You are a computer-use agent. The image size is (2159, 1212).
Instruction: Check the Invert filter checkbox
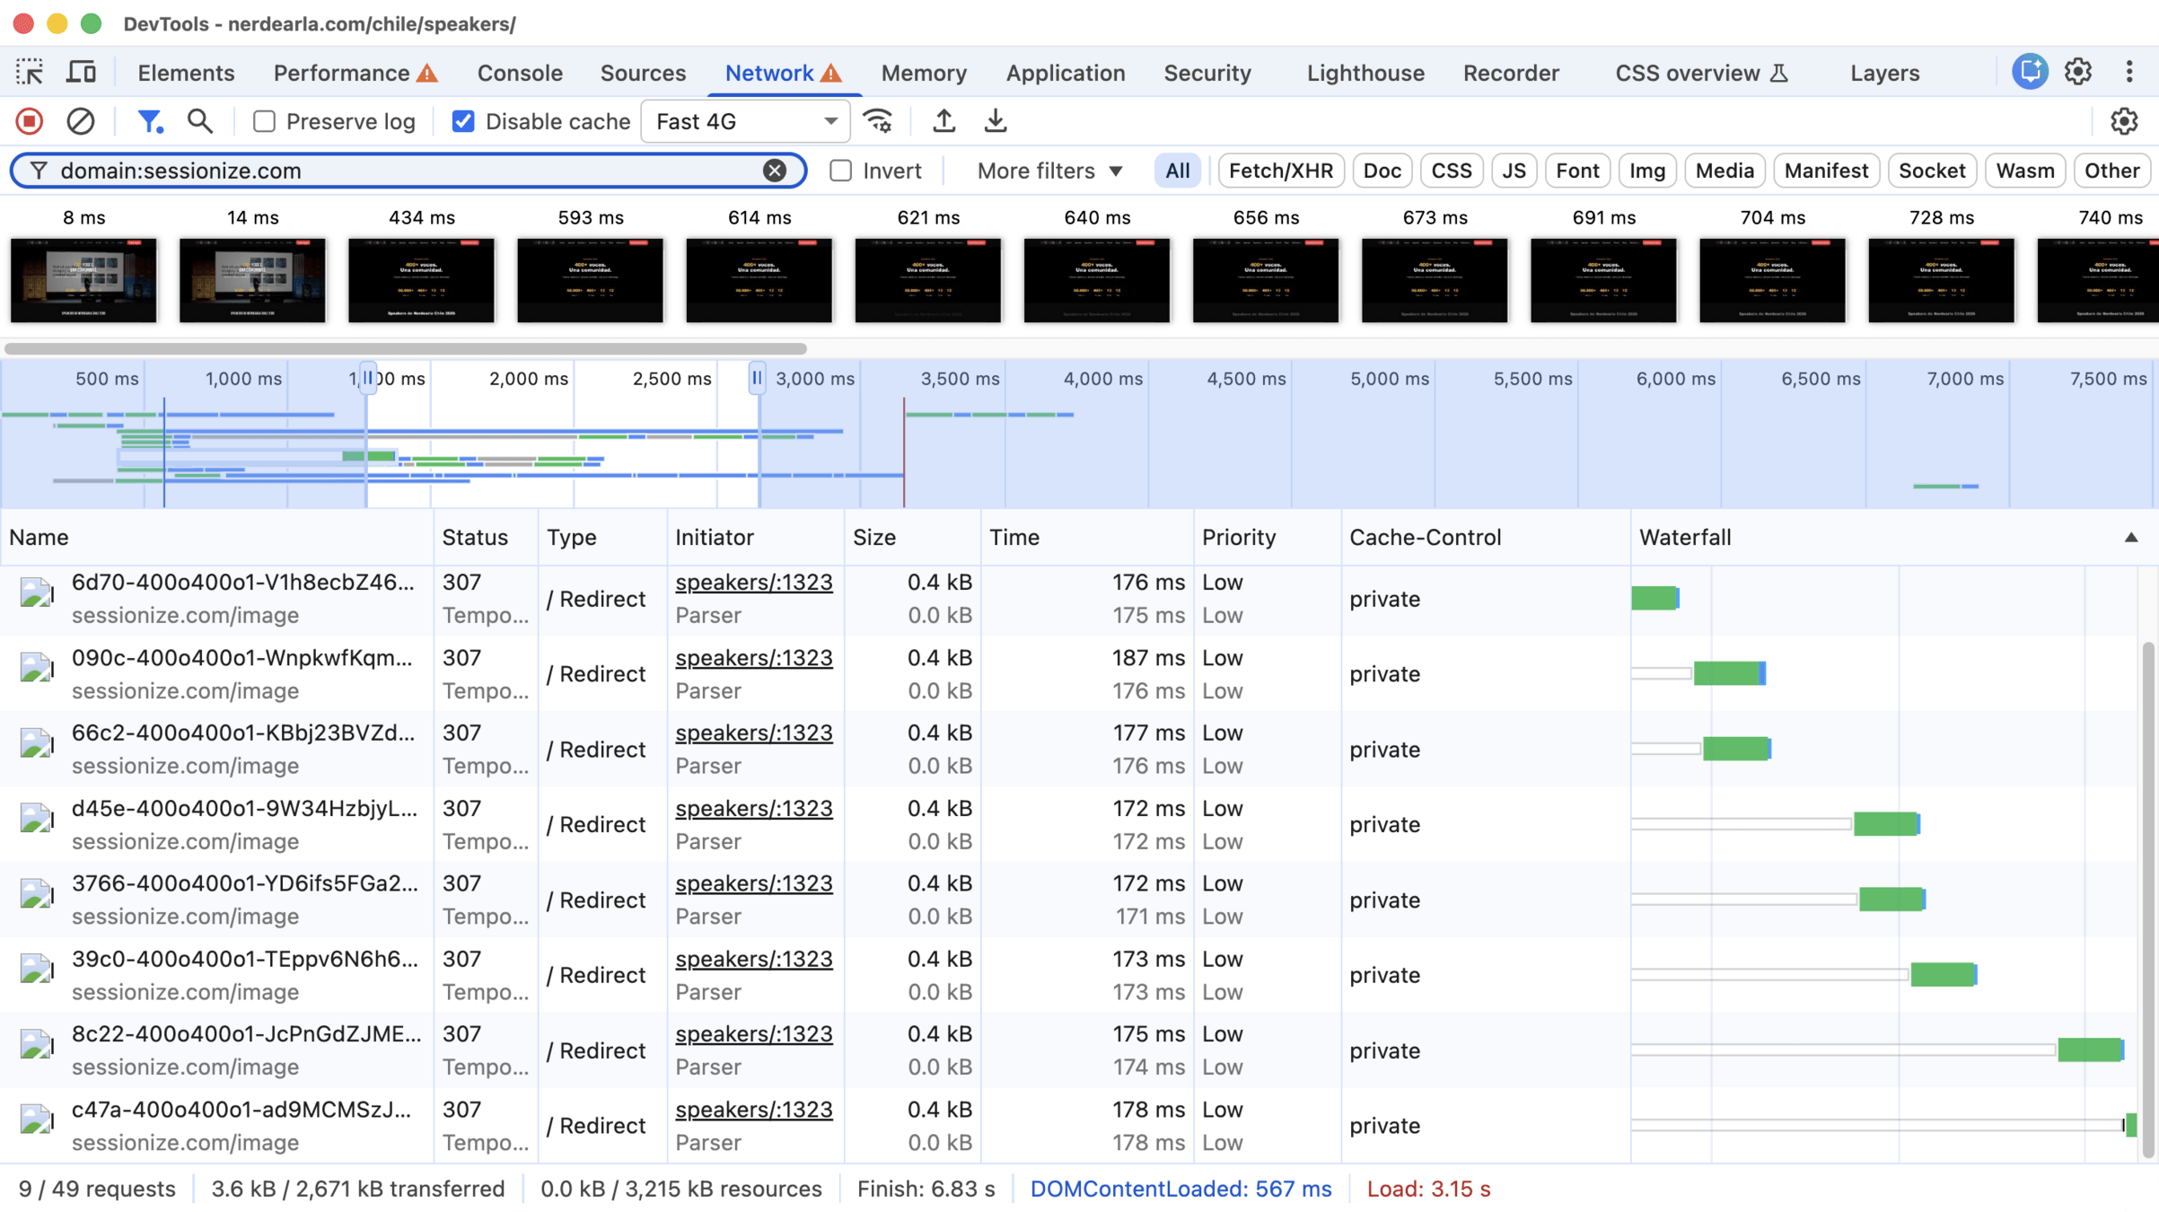pos(840,171)
